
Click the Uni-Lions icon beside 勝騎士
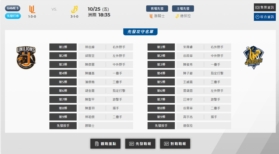click(151, 16)
